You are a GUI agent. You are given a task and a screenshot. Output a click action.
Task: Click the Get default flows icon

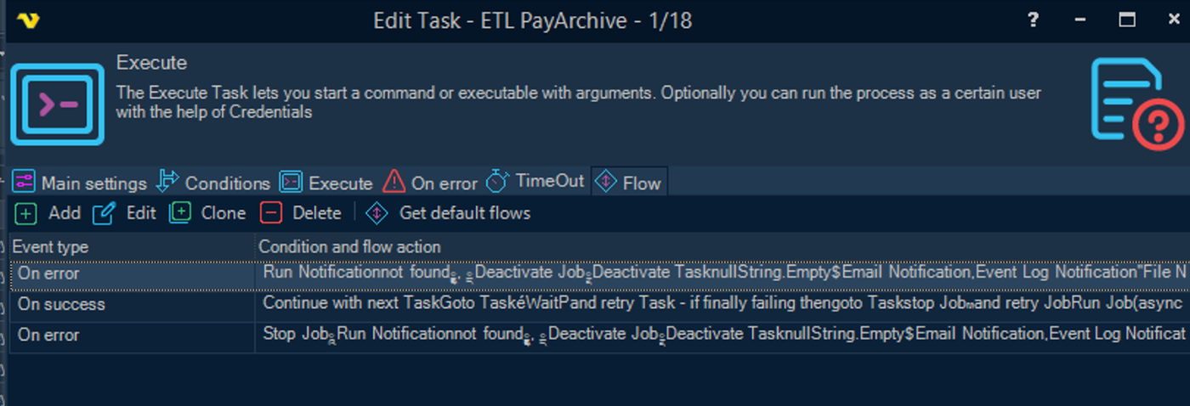click(377, 213)
